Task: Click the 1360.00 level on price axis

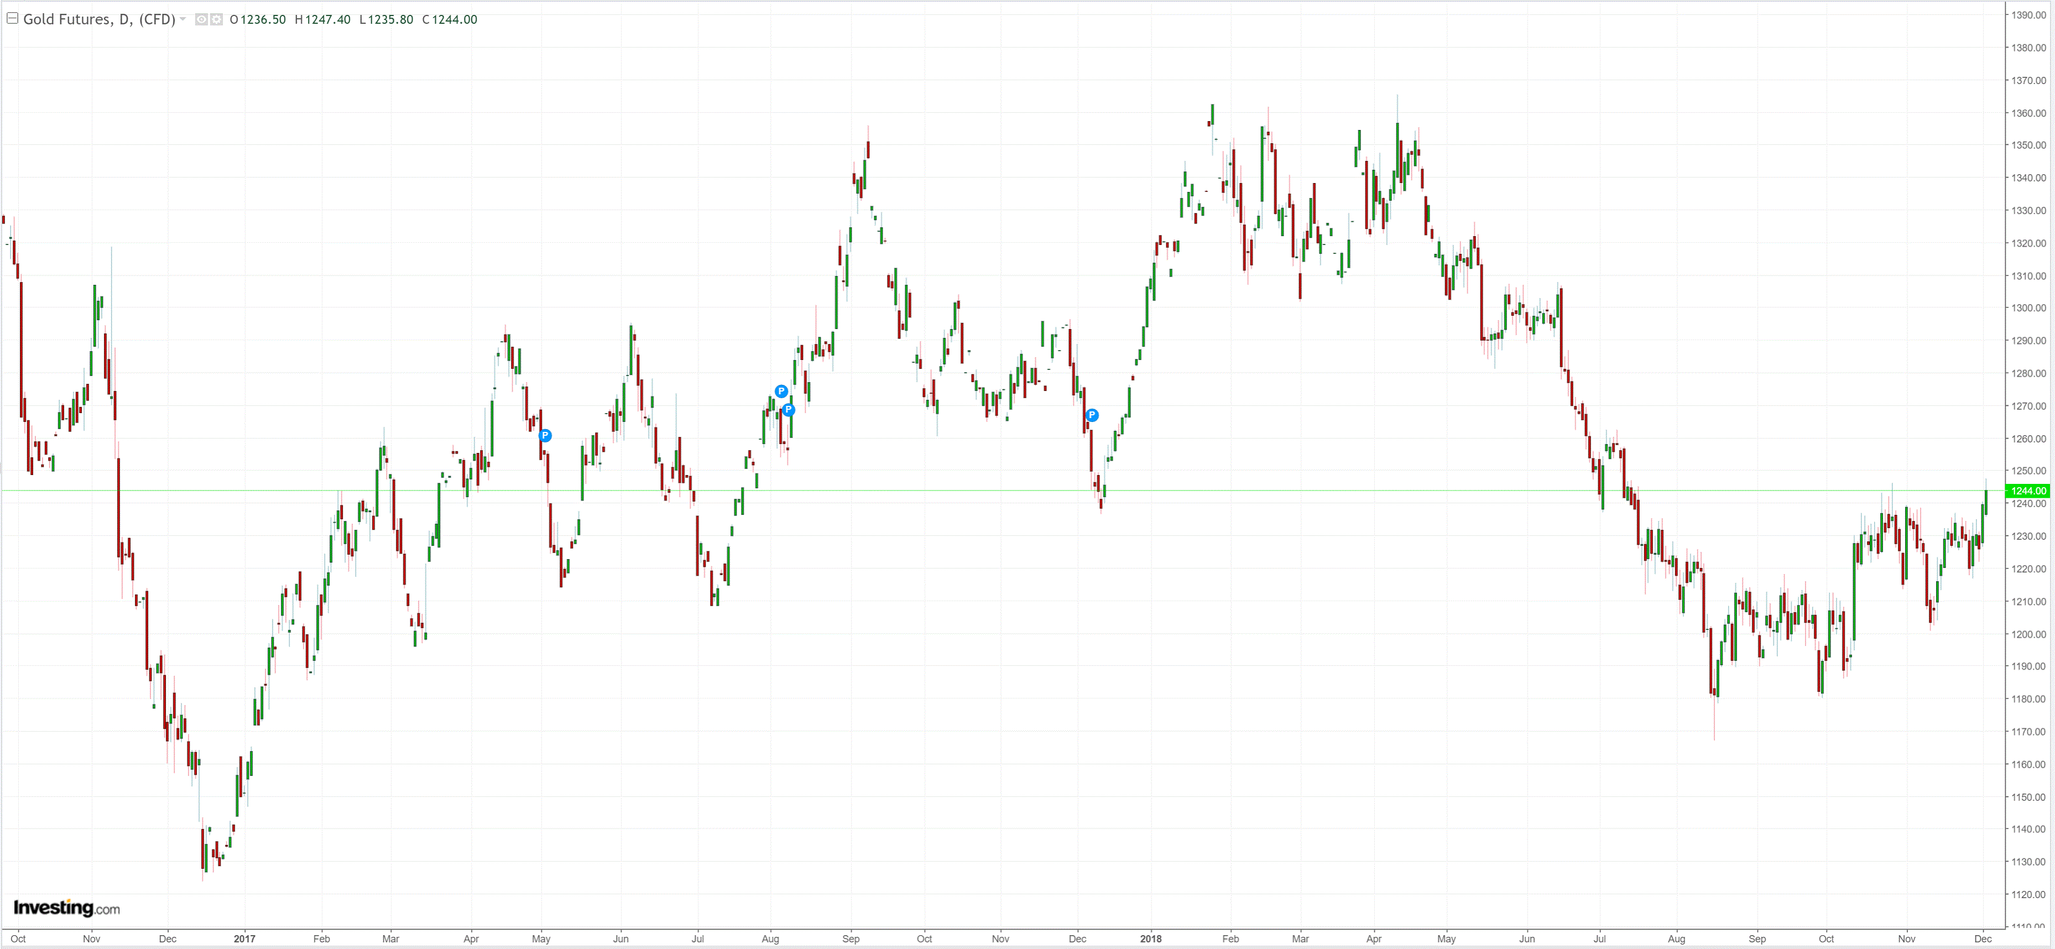Action: coord(2027,113)
